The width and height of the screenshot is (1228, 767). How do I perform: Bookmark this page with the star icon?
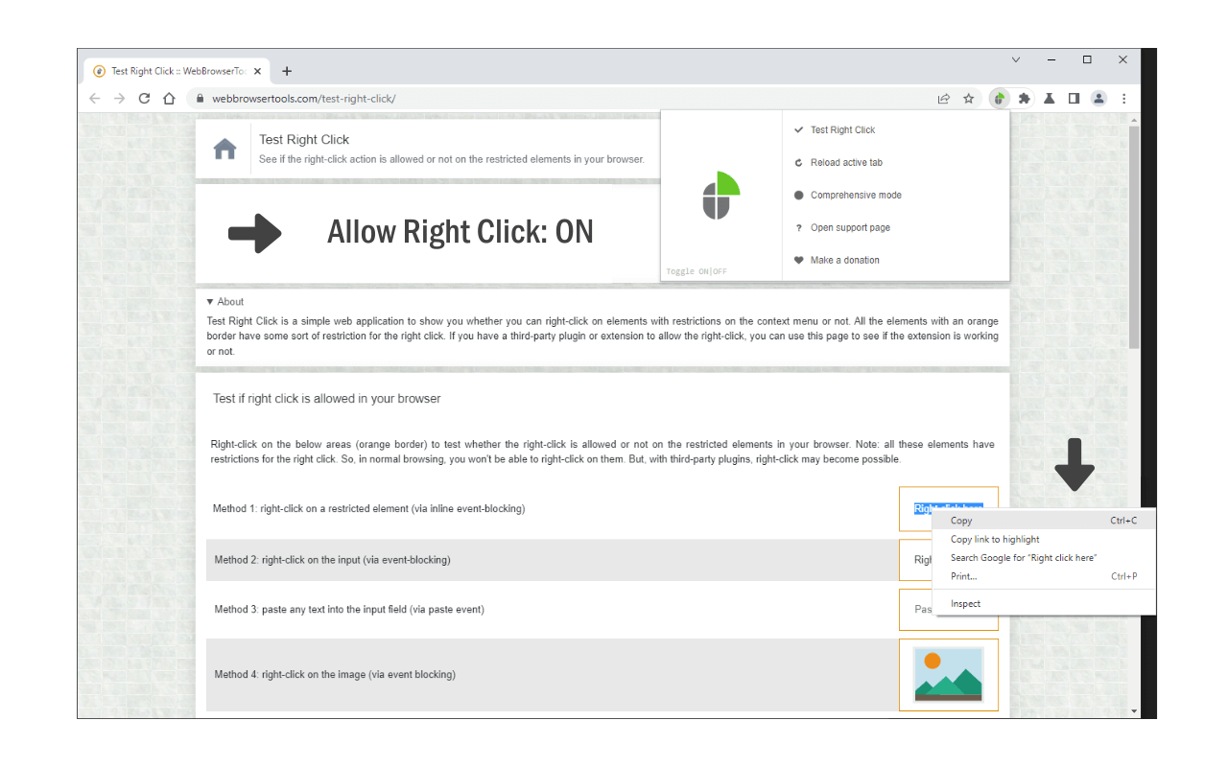click(x=969, y=98)
